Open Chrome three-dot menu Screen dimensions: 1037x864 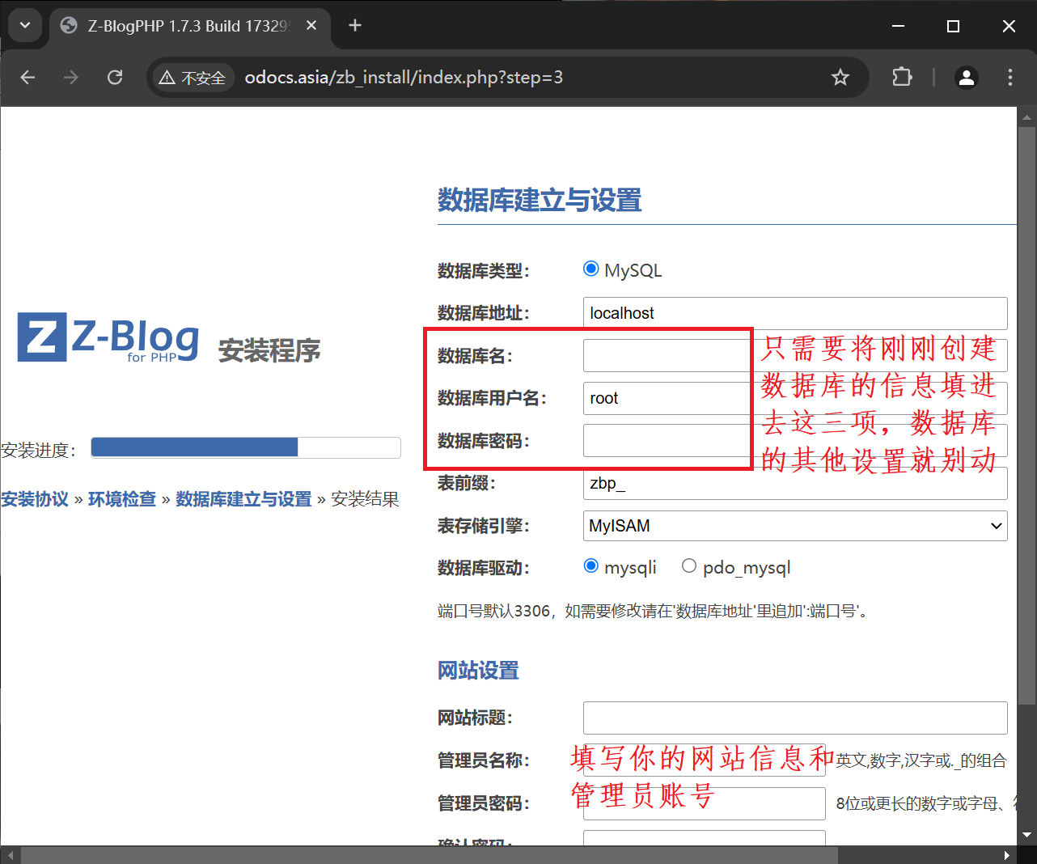click(x=1009, y=78)
